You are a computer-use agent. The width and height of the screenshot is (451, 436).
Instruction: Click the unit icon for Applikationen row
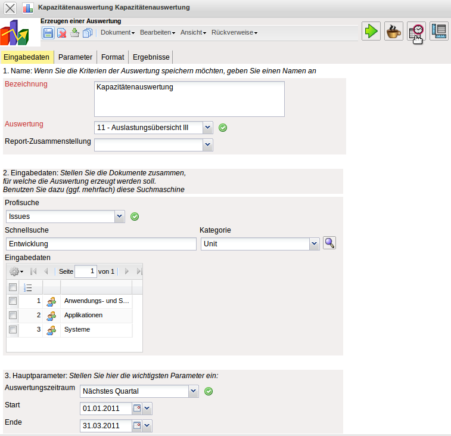51,316
